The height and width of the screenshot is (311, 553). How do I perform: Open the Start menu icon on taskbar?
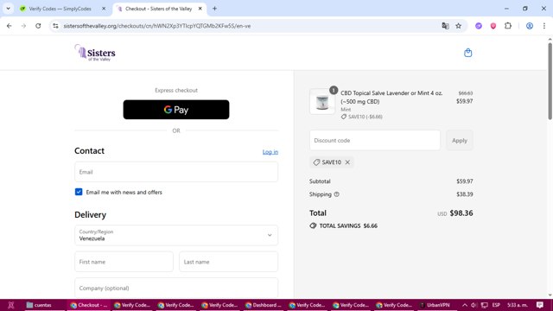click(x=11, y=305)
